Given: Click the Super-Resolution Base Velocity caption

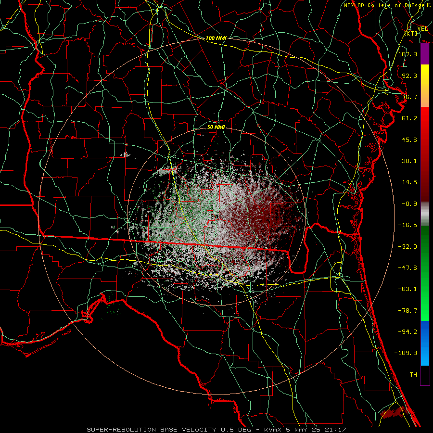Looking at the screenshot, I should (x=216, y=430).
